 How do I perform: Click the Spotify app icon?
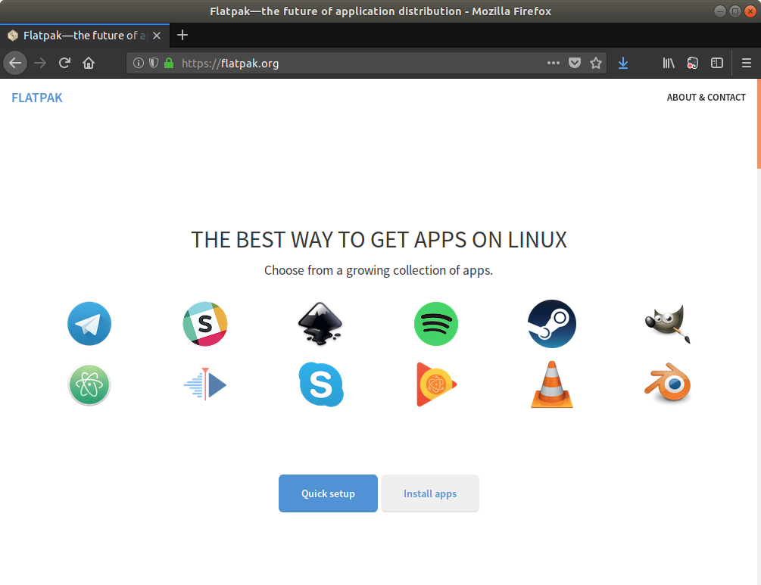pyautogui.click(x=436, y=324)
